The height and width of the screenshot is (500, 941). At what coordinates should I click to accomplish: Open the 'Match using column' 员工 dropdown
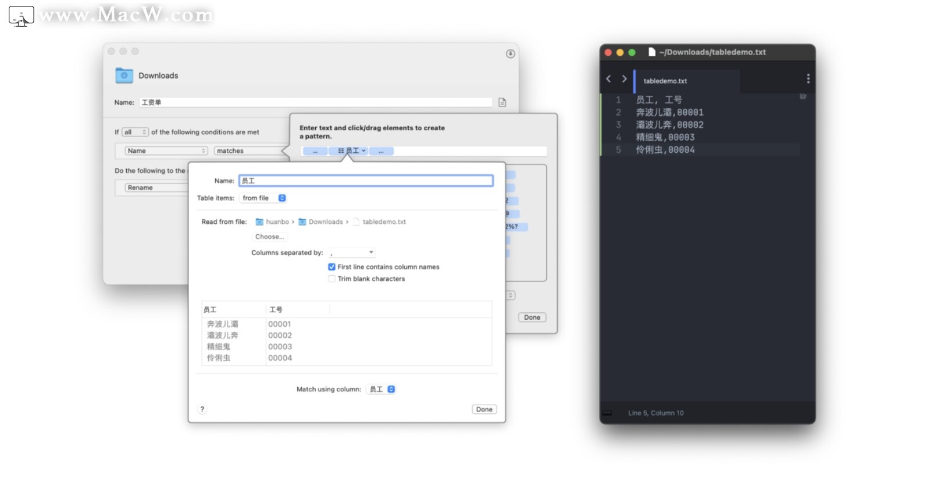pos(382,390)
